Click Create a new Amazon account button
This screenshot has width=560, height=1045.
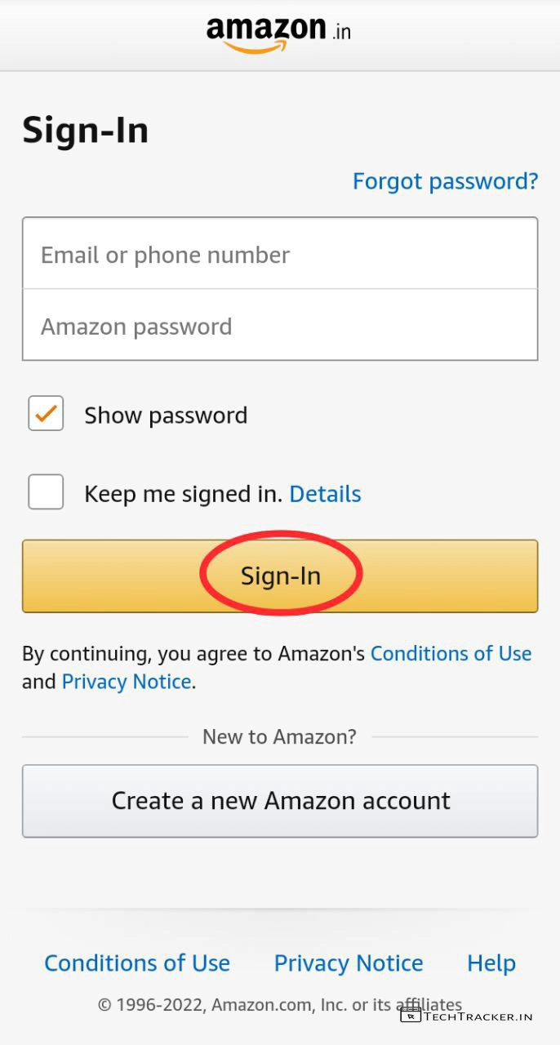pyautogui.click(x=280, y=800)
